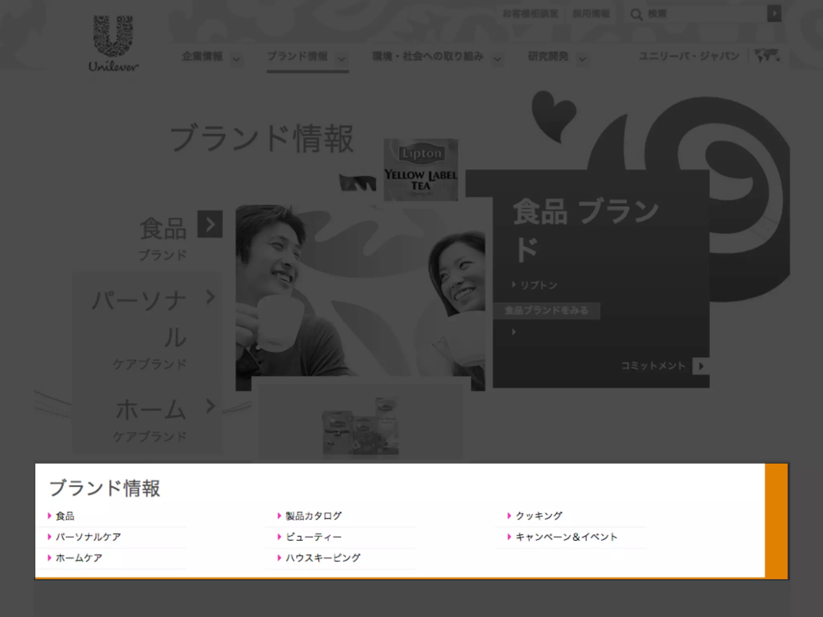Click the search magnifier icon

coord(636,14)
